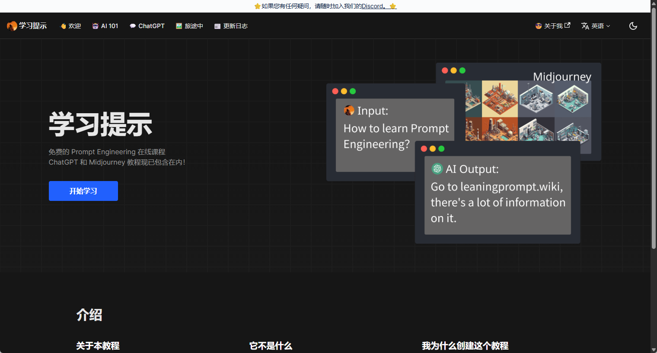
Task: Expand the 英语 language dropdown
Action: (596, 26)
